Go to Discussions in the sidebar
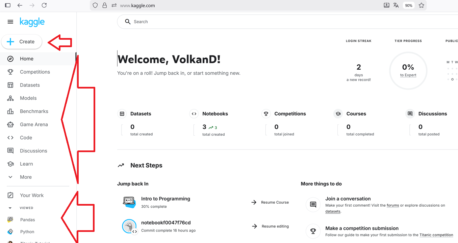 pyautogui.click(x=33, y=151)
